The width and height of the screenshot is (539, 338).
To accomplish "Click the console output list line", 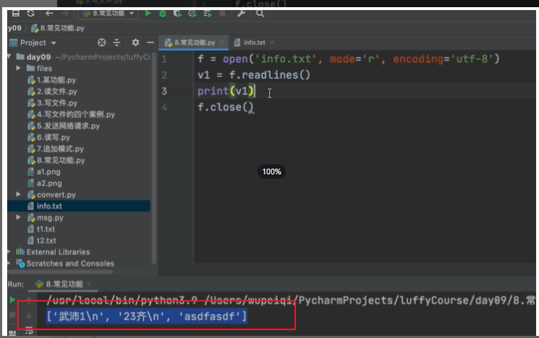I will pyautogui.click(x=147, y=316).
